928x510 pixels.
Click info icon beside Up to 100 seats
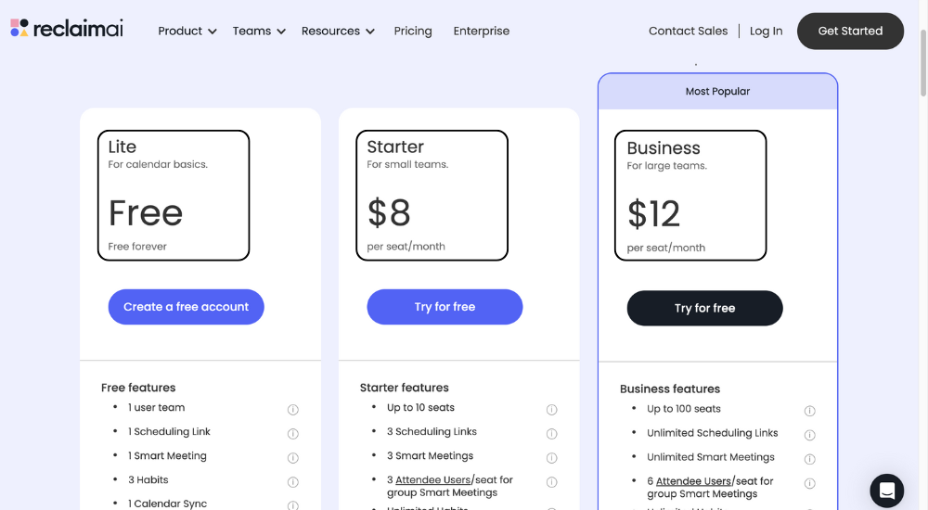809,411
